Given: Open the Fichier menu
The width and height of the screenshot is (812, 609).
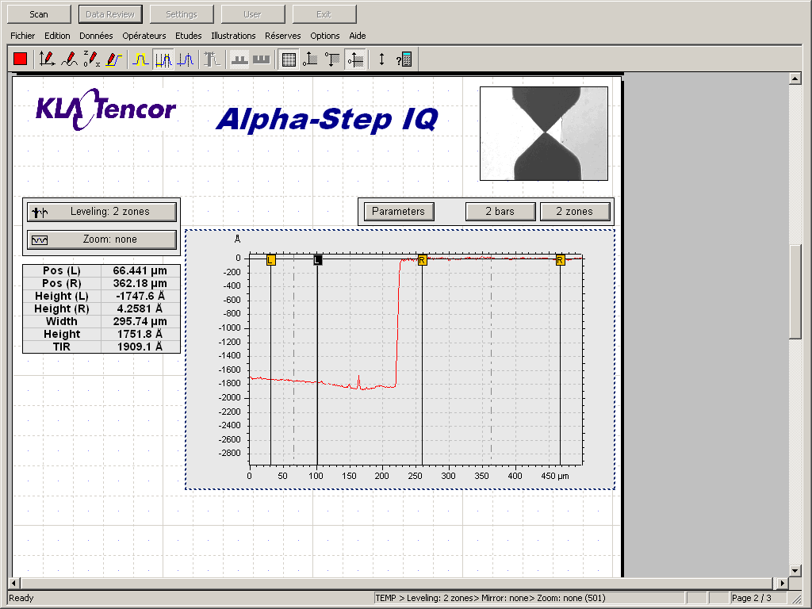Looking at the screenshot, I should click(x=23, y=36).
